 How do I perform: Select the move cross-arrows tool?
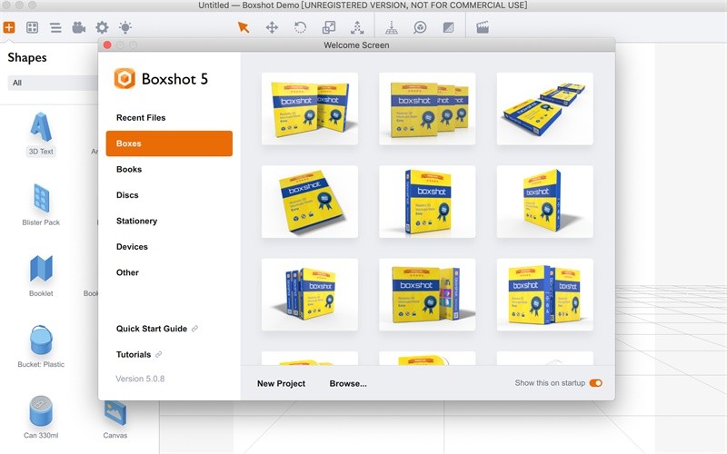(x=272, y=27)
